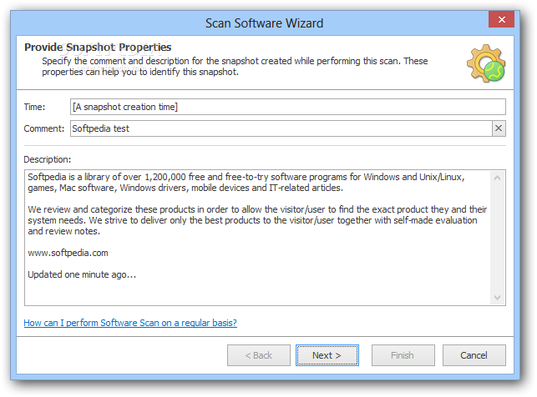Go back with the Back button
This screenshot has width=537, height=397.
(x=259, y=355)
